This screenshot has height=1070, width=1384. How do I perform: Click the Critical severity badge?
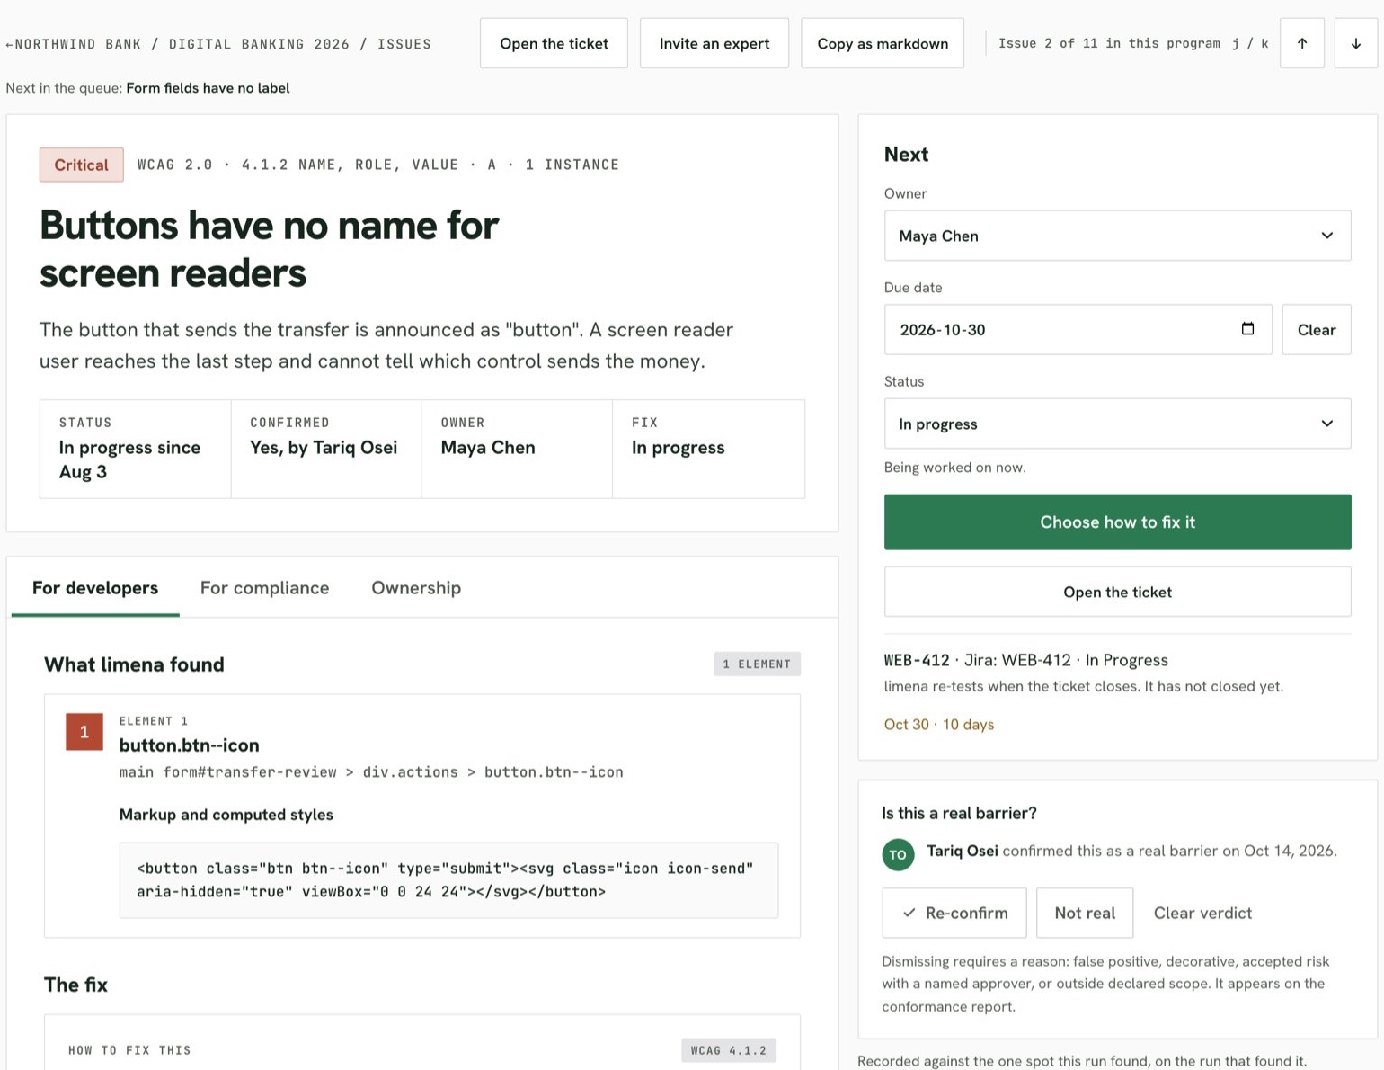click(x=81, y=165)
